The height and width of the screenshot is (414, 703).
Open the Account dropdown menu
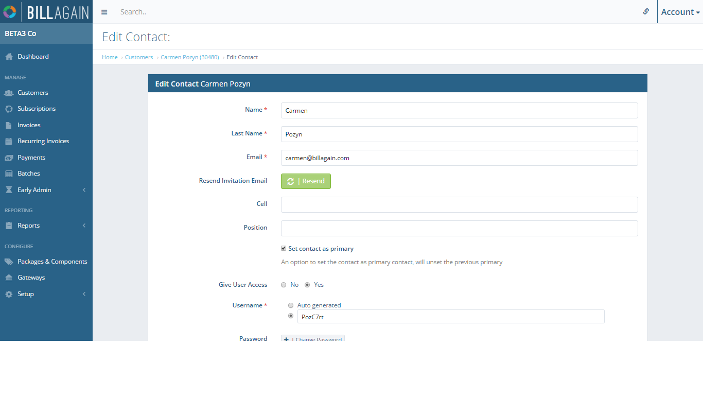coord(680,12)
